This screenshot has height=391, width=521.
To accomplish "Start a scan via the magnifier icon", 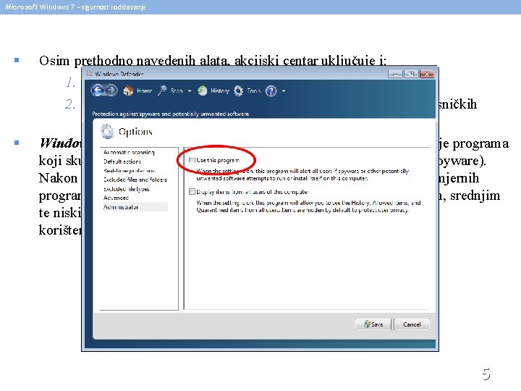I will 163,91.
